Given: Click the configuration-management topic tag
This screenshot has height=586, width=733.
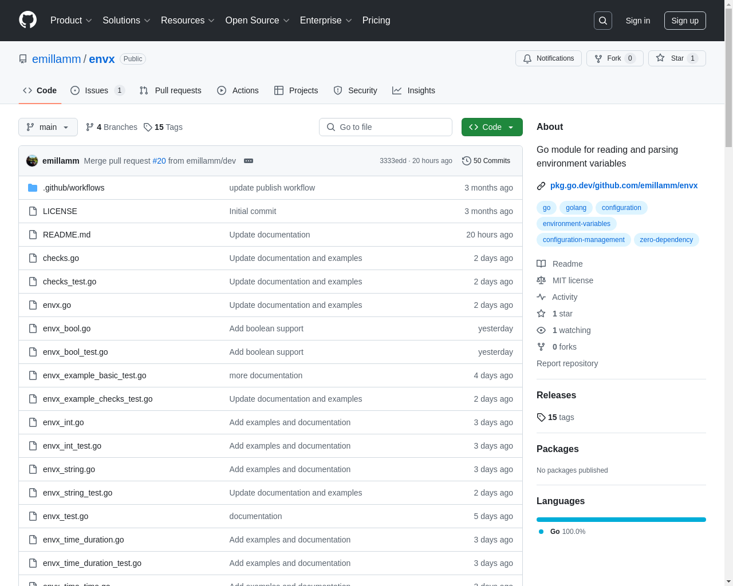Looking at the screenshot, I should (x=584, y=240).
